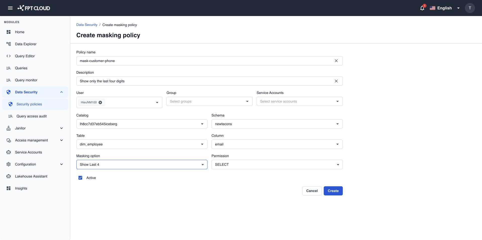Open the Column dropdown
Image resolution: width=482 pixels, height=240 pixels.
coord(277,144)
